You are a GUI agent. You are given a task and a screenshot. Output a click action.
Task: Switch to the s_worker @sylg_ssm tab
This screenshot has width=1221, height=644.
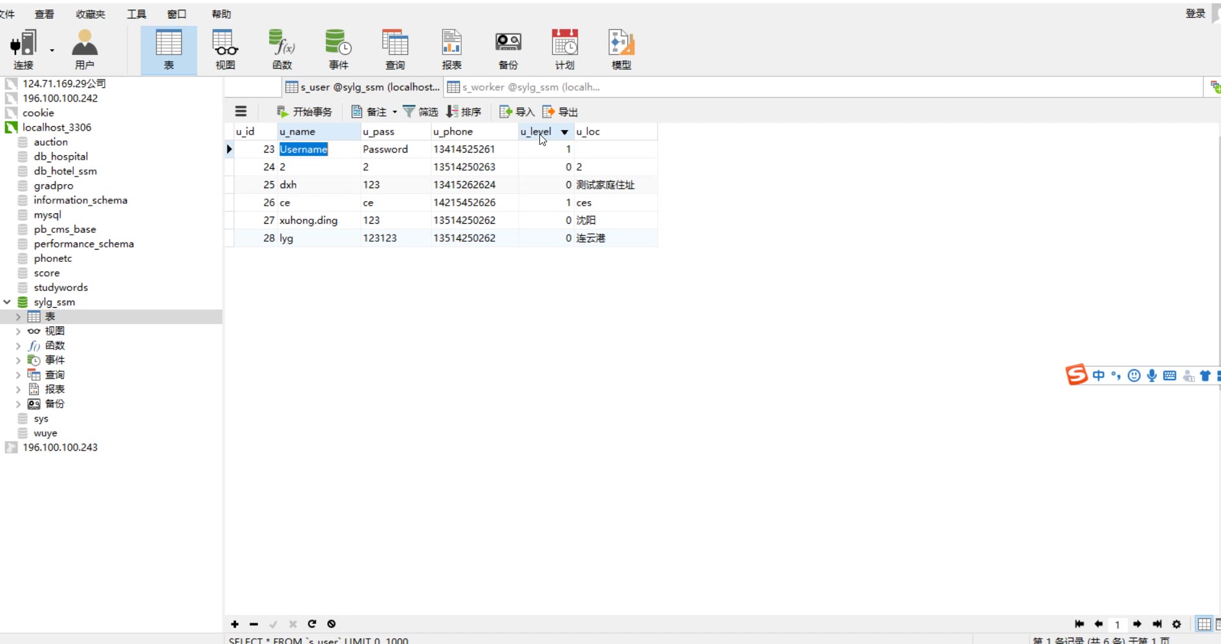523,87
